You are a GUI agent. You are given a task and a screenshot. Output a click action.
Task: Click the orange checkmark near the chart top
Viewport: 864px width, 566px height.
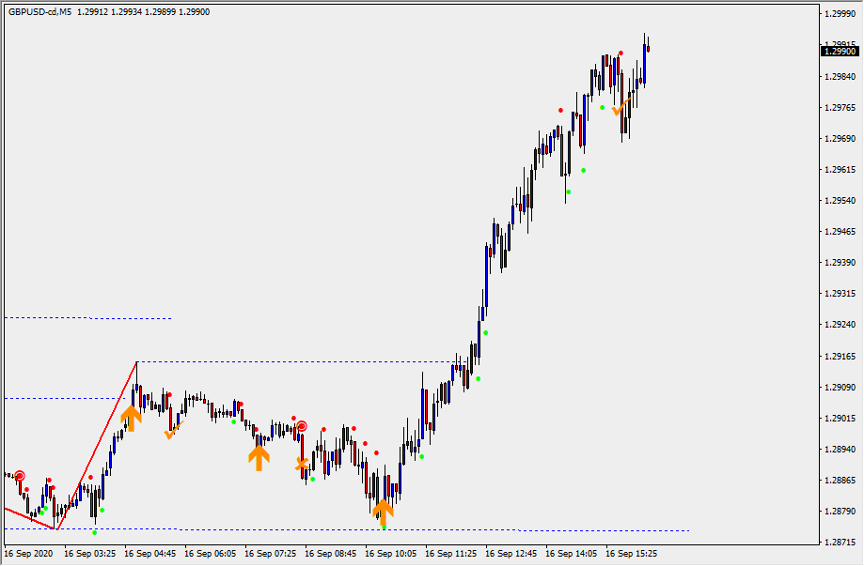click(621, 107)
